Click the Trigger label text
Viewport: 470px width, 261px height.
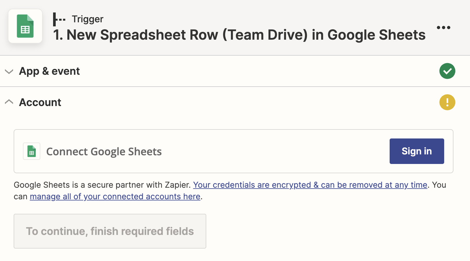pos(88,19)
